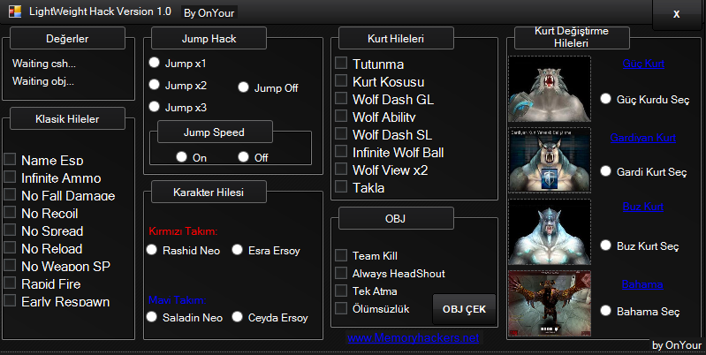Image resolution: width=706 pixels, height=355 pixels.
Task: Select the Buz Kurt Seç radio button
Action: 606,245
